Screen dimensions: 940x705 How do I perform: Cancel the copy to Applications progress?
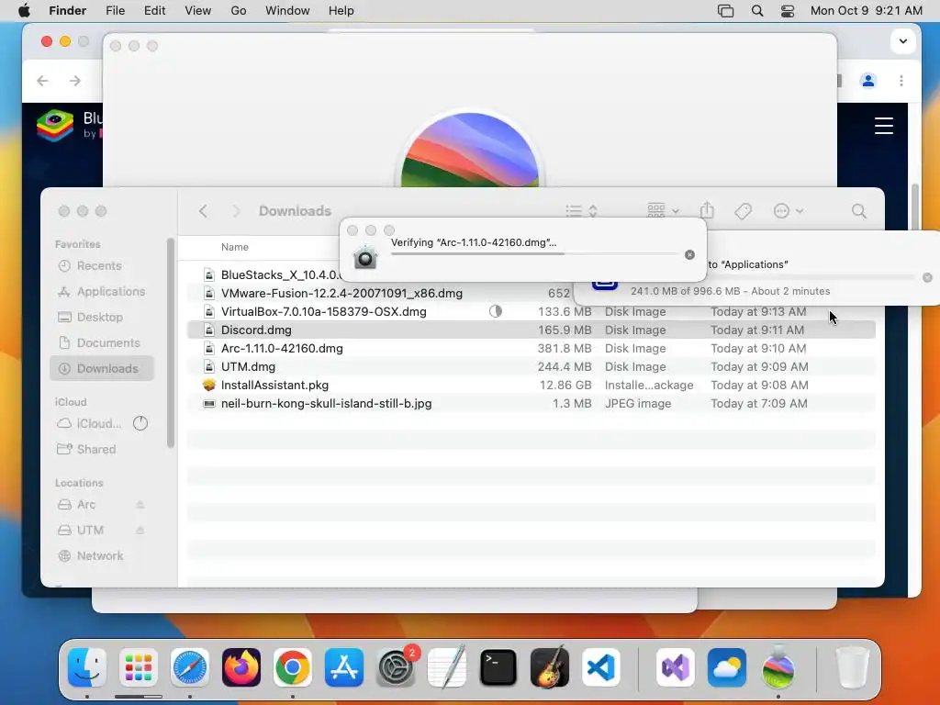[927, 277]
